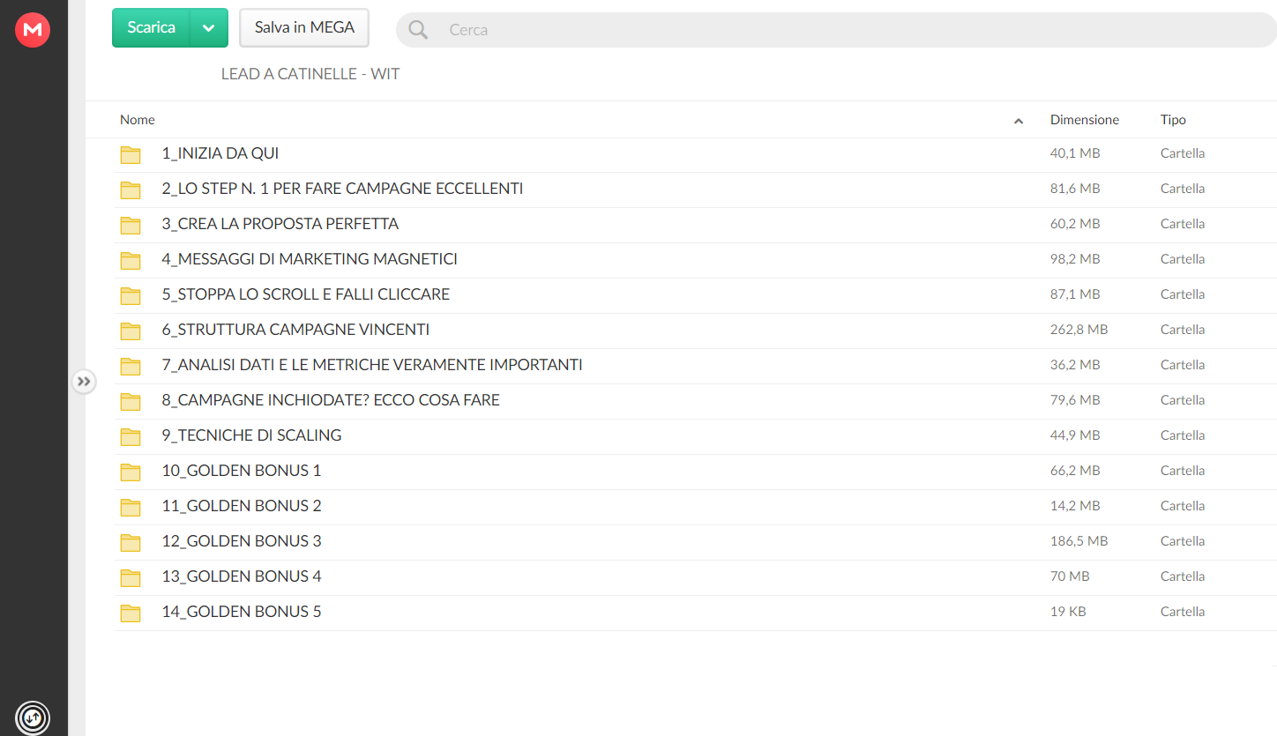Select the 3_CREA LA PROPOSTA PERFETTA folder
1277x736 pixels.
(x=696, y=224)
